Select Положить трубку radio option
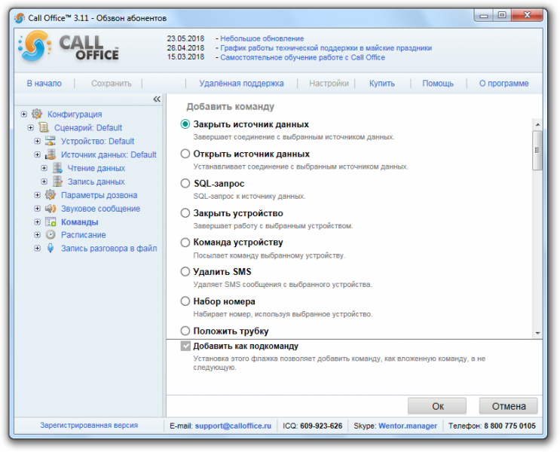The width and height of the screenshot is (560, 452). coord(185,331)
